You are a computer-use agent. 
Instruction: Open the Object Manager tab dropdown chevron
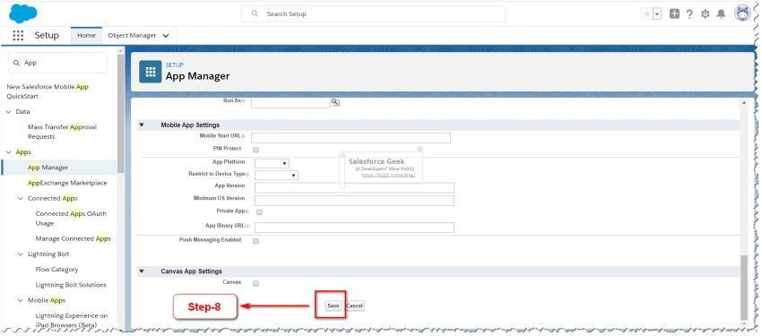point(166,36)
